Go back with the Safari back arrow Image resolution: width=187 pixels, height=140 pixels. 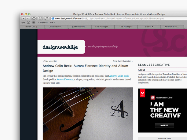(24, 18)
